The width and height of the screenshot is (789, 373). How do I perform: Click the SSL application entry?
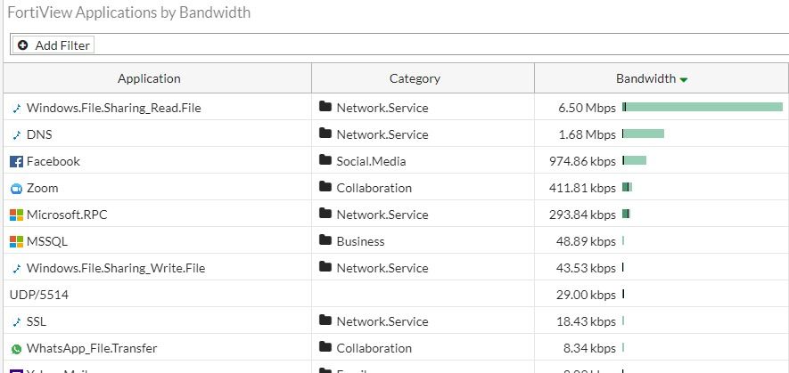(x=36, y=321)
